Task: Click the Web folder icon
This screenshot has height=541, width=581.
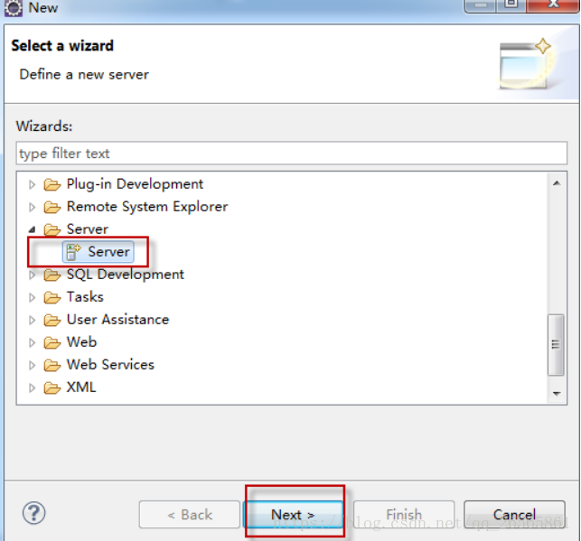Action: coord(52,342)
